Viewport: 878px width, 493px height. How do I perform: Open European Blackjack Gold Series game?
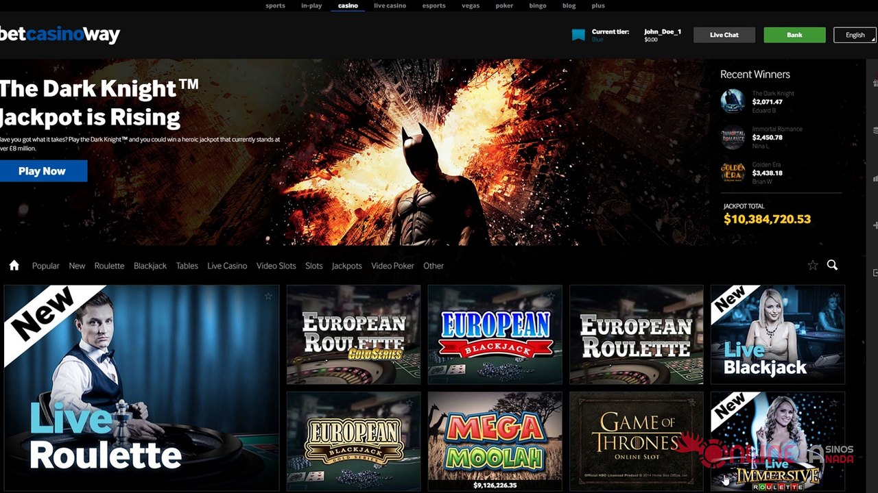point(353,442)
